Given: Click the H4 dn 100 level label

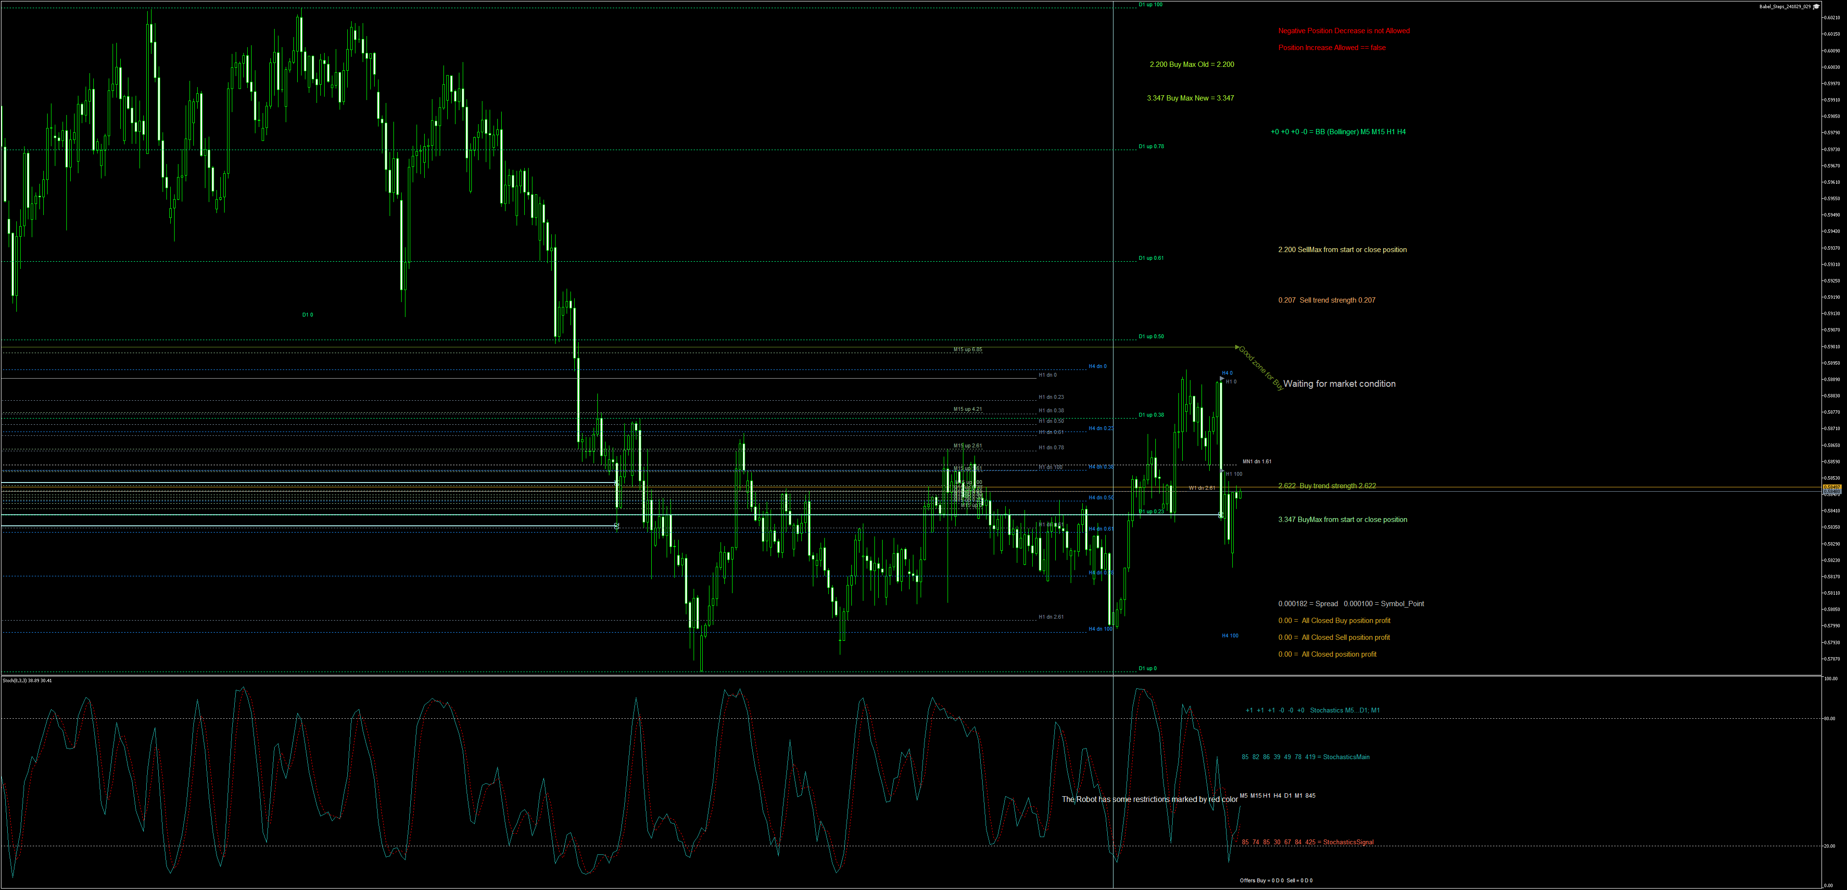Looking at the screenshot, I should coord(1100,629).
